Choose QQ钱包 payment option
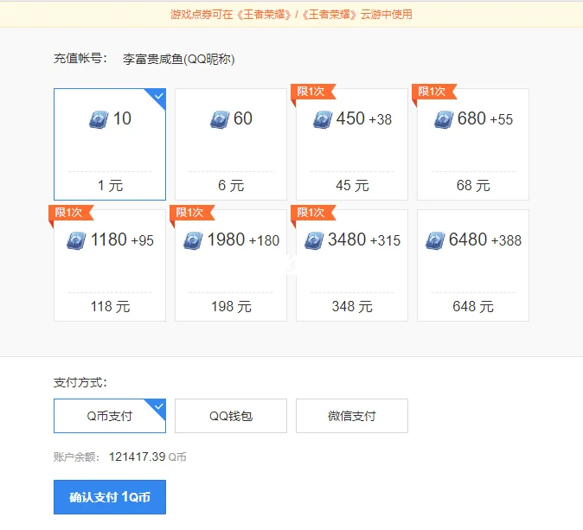Image resolution: width=583 pixels, height=530 pixels. [231, 416]
